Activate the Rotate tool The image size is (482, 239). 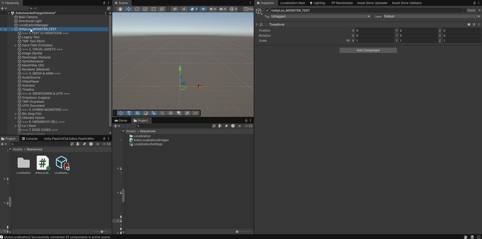[x=137, y=9]
